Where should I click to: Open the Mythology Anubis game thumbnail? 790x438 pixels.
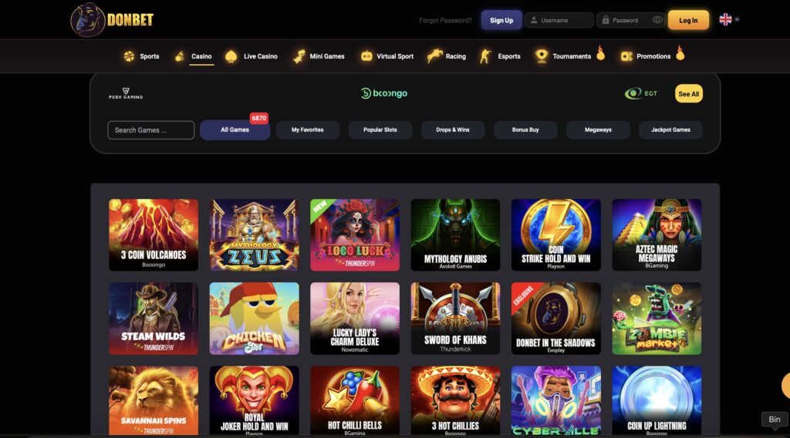(455, 234)
